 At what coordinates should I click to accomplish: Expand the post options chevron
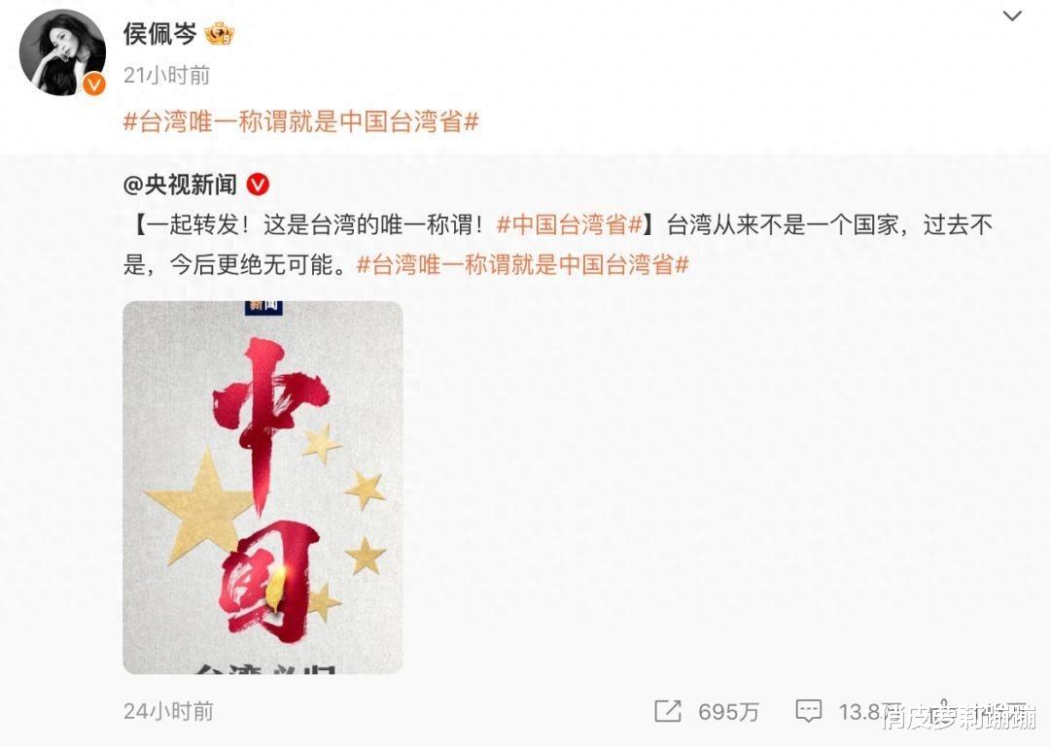[1012, 16]
